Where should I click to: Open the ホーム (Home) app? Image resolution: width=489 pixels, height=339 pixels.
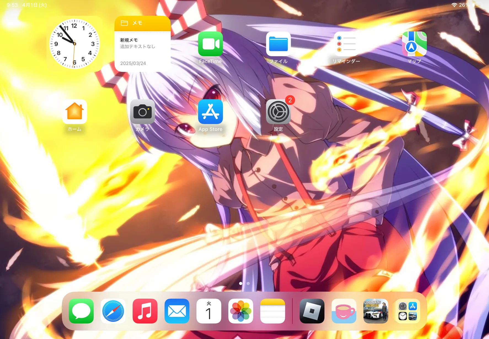(x=74, y=112)
